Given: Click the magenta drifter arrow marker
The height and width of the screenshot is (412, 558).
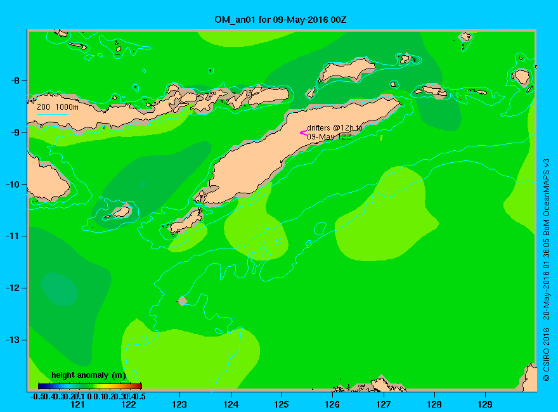Looking at the screenshot, I should pyautogui.click(x=303, y=133).
